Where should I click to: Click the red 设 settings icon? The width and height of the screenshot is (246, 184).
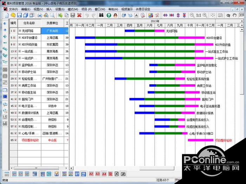click(110, 174)
